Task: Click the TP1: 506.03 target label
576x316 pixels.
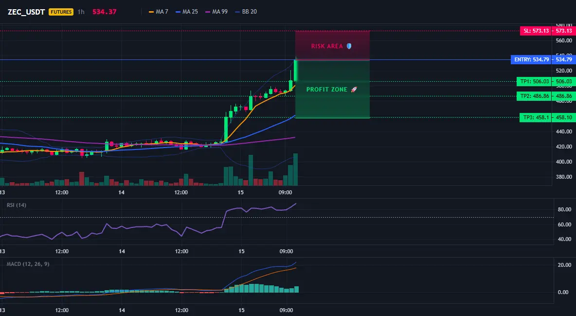Action: coord(534,82)
